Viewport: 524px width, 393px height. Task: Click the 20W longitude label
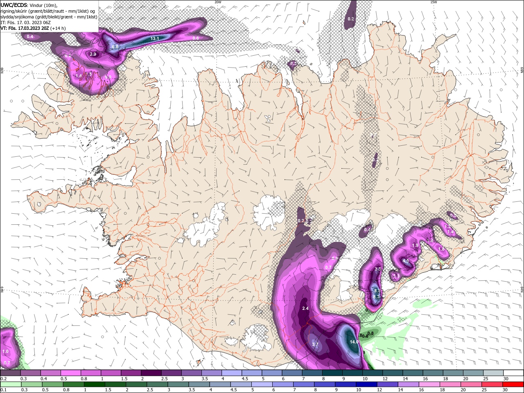click(x=218, y=2)
